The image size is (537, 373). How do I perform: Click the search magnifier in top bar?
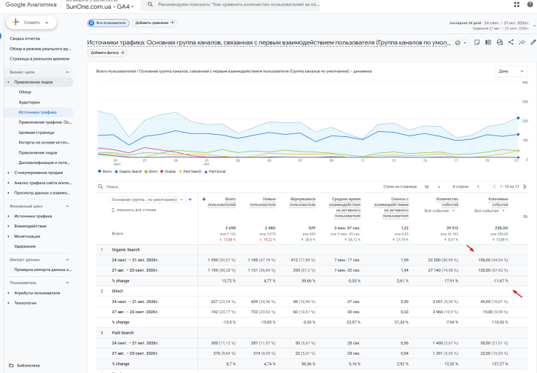click(x=150, y=4)
